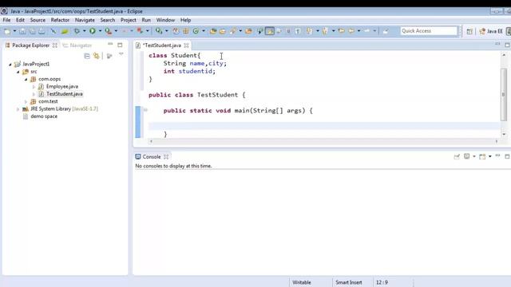511x287 pixels.
Task: Open the Navigate menu
Action: coord(85,20)
